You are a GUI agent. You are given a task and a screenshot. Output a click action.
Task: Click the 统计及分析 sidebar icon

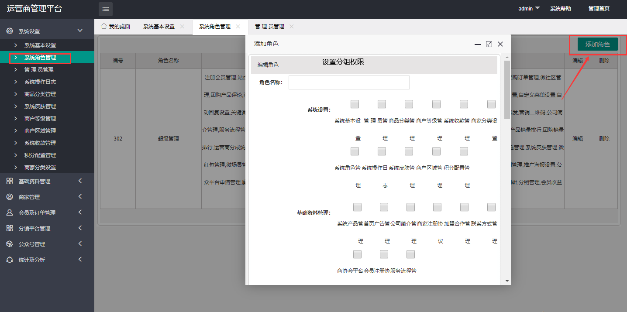[x=10, y=260]
